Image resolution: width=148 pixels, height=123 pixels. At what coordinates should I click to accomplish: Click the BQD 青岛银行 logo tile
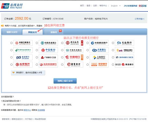[124, 65]
